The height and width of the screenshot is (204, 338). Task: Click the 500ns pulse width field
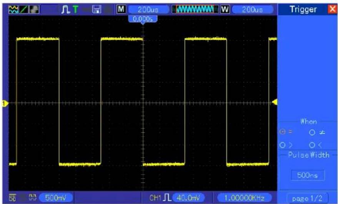click(x=308, y=175)
